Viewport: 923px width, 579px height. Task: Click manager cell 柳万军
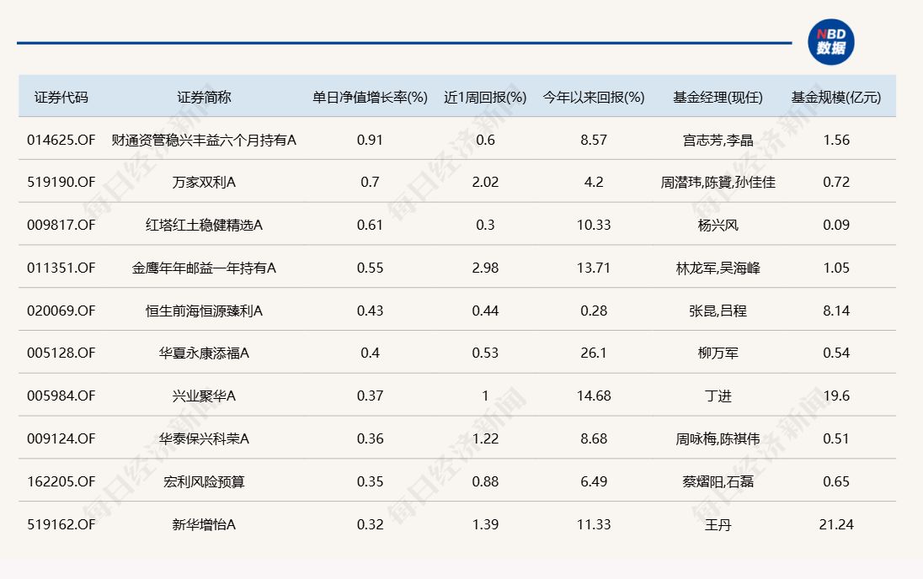coord(718,353)
